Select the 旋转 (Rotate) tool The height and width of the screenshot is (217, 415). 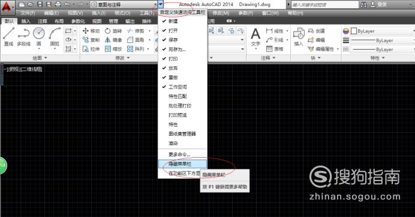pos(113,31)
